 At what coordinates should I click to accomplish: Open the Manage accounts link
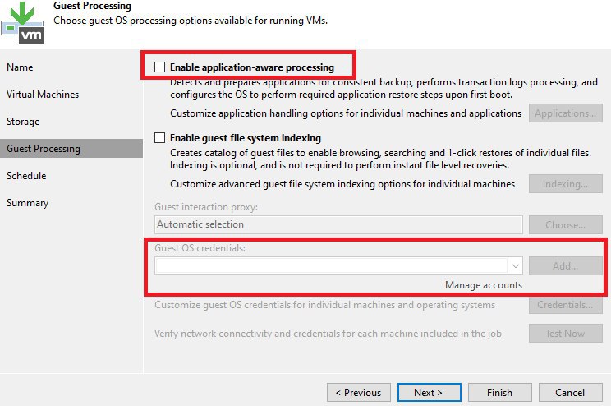point(483,285)
